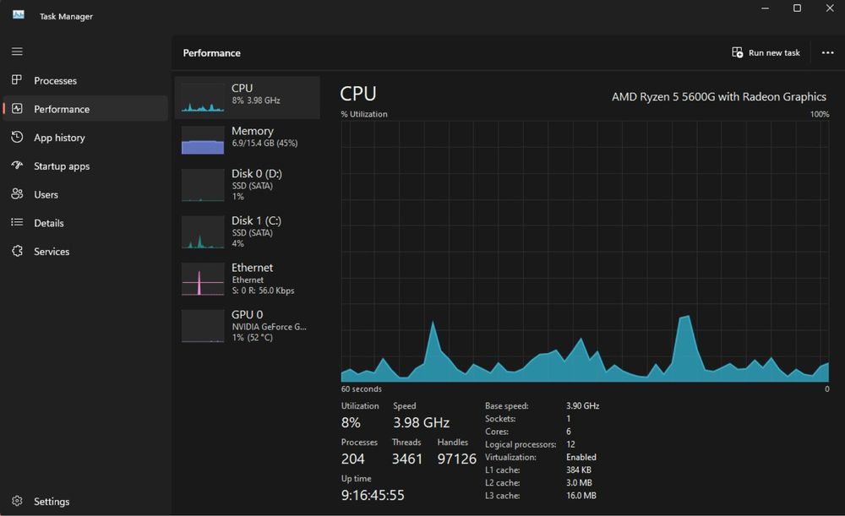This screenshot has width=845, height=516.
Task: Select the Performance page
Action: coord(85,109)
